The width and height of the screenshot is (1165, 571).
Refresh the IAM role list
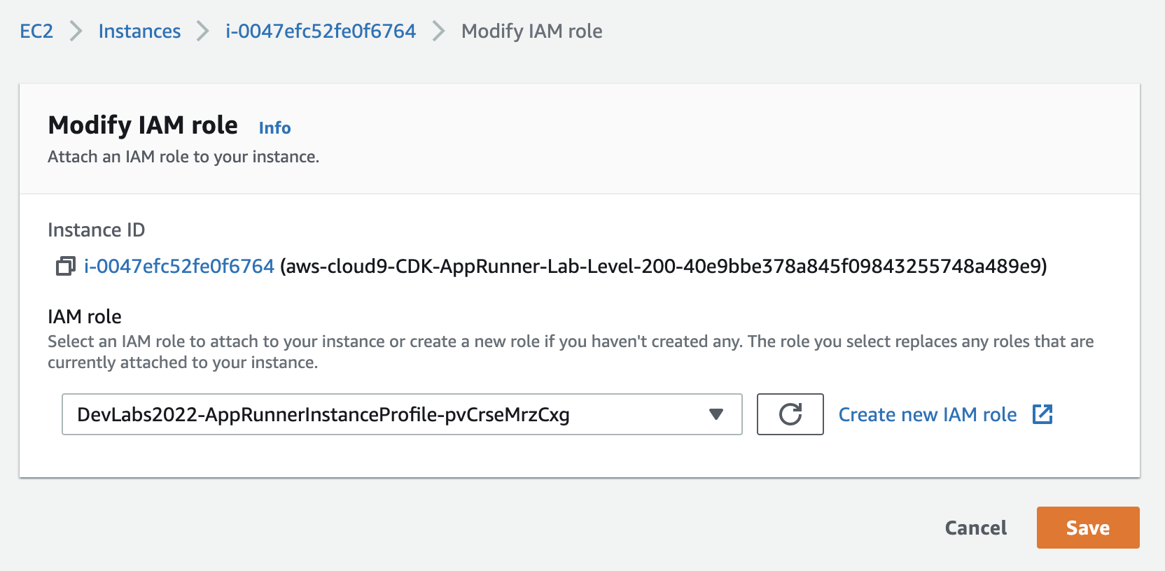click(x=790, y=414)
